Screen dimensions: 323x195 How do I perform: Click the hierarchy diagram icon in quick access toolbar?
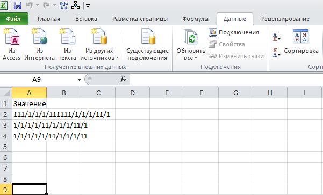click(75, 5)
